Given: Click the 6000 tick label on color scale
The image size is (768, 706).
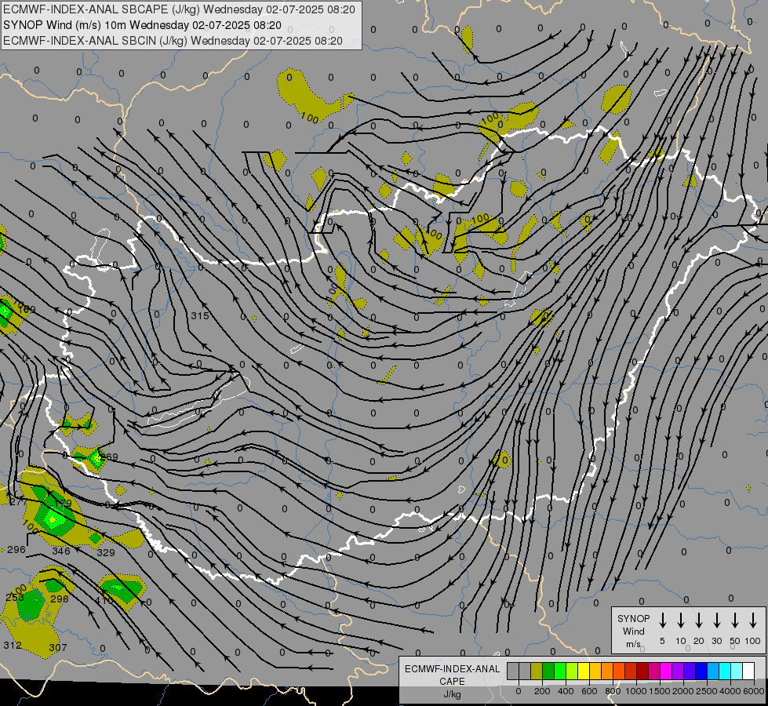Looking at the screenshot, I should 754,691.
